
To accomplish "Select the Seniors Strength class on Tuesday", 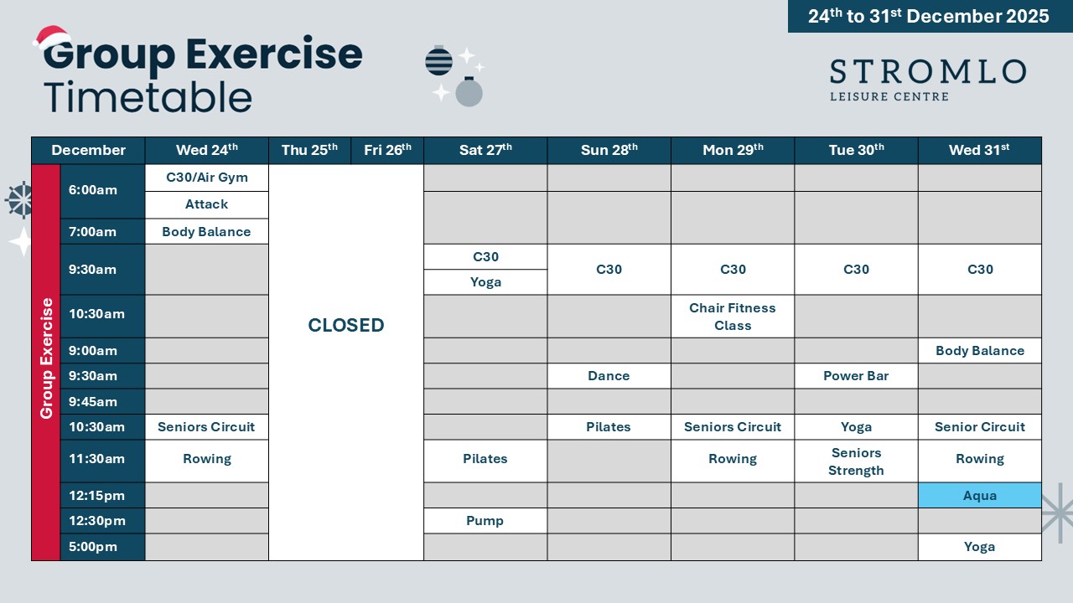I will pyautogui.click(x=856, y=461).
